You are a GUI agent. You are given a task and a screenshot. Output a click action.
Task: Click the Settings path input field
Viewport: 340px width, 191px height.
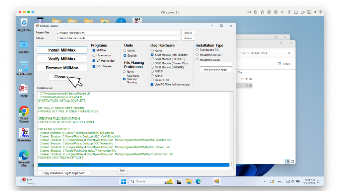pyautogui.click(x=118, y=38)
